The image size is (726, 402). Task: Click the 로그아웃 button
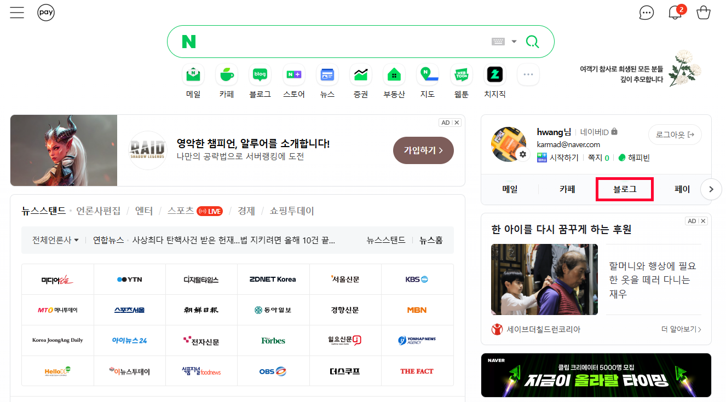click(675, 135)
